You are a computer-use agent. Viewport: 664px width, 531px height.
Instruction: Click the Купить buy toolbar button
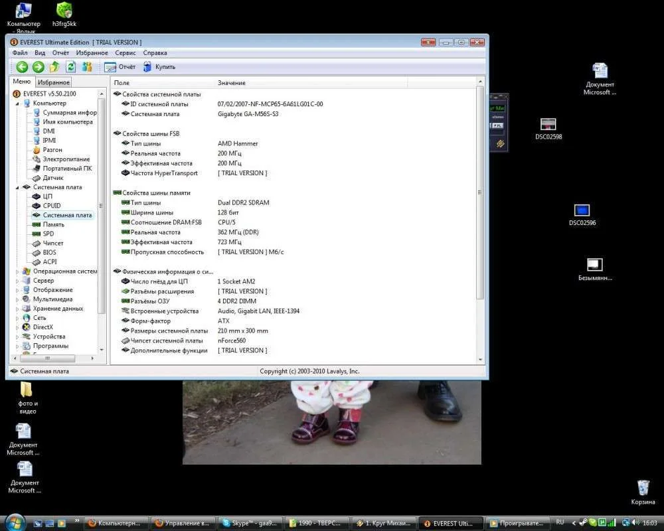click(x=159, y=67)
